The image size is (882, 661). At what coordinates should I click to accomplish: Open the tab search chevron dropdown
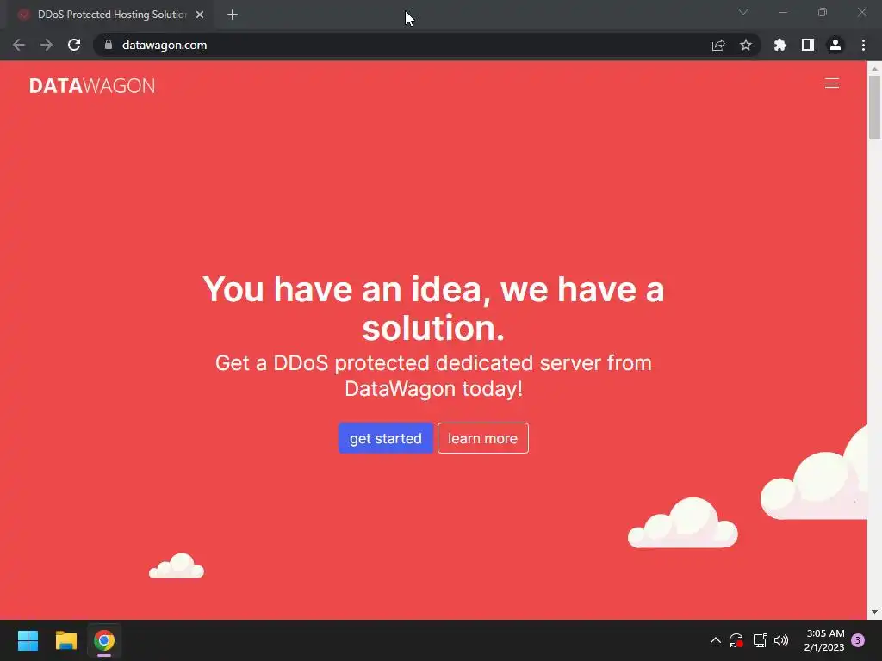coord(743,12)
